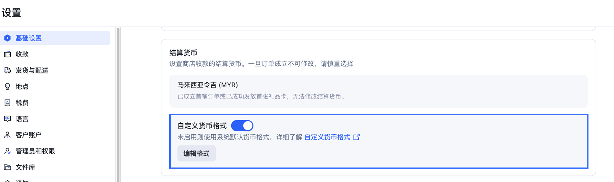Click the 文件库 folder icon
Screen dimensions: 614x182
(7, 167)
